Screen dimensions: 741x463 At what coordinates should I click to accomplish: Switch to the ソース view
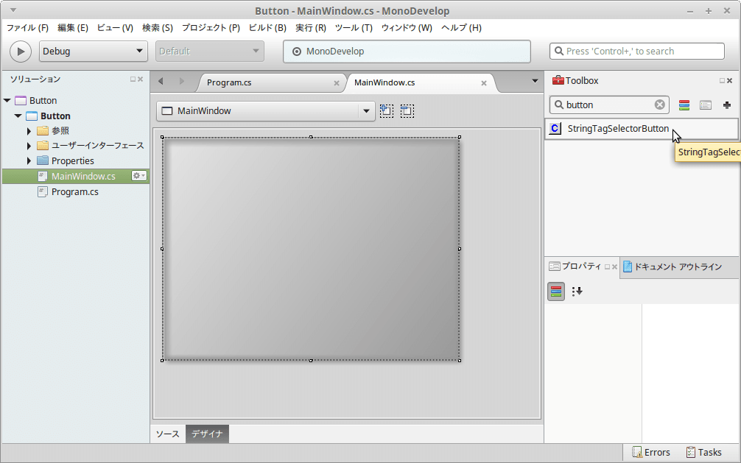pyautogui.click(x=168, y=434)
